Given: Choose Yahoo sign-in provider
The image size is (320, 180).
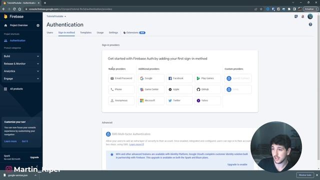Looking at the screenshot, I should coord(207,100).
